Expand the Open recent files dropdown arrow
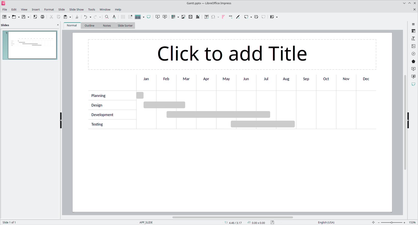 [x=19, y=17]
